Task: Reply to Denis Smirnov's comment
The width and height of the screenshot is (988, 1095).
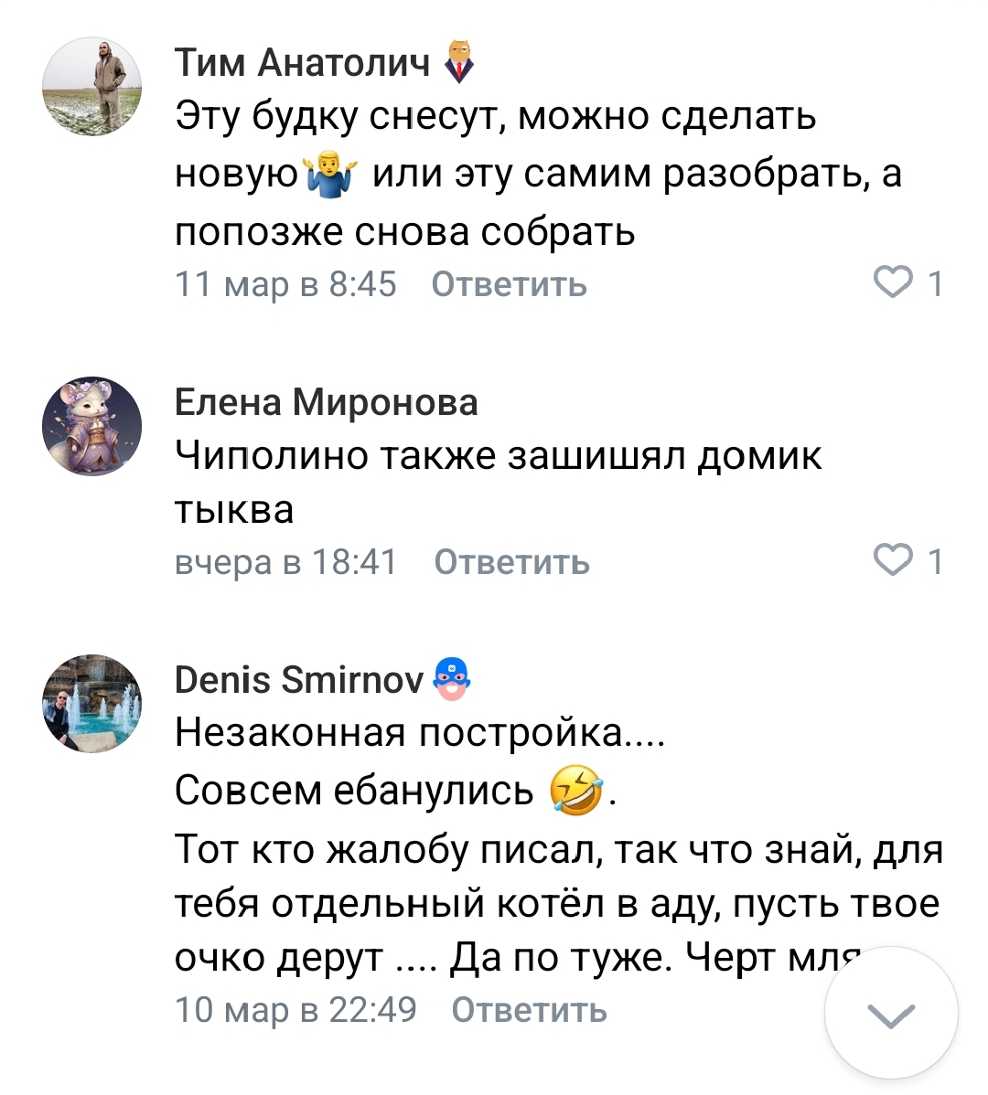Action: tap(529, 1010)
